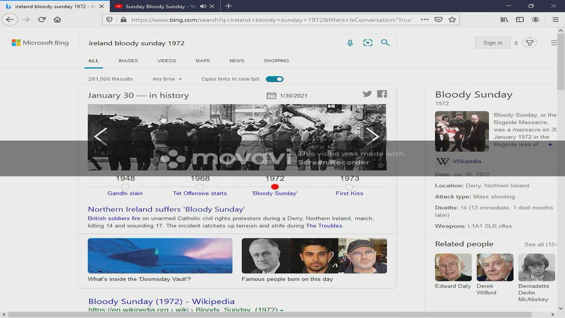565x318 pixels.
Task: Expand the Any time filter dropdown
Action: tap(167, 79)
